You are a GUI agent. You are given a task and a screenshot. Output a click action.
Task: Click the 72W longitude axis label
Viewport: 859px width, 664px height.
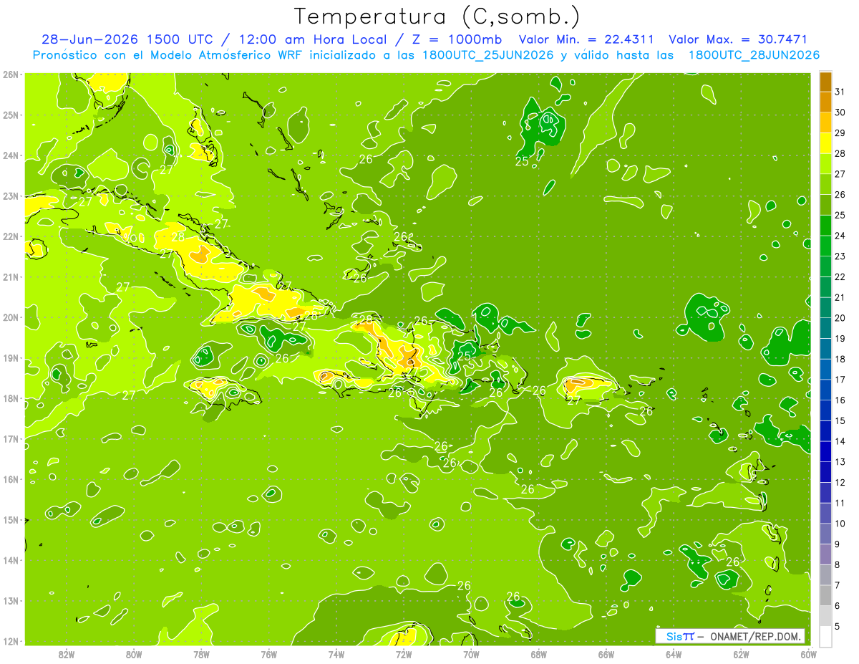tap(404, 654)
